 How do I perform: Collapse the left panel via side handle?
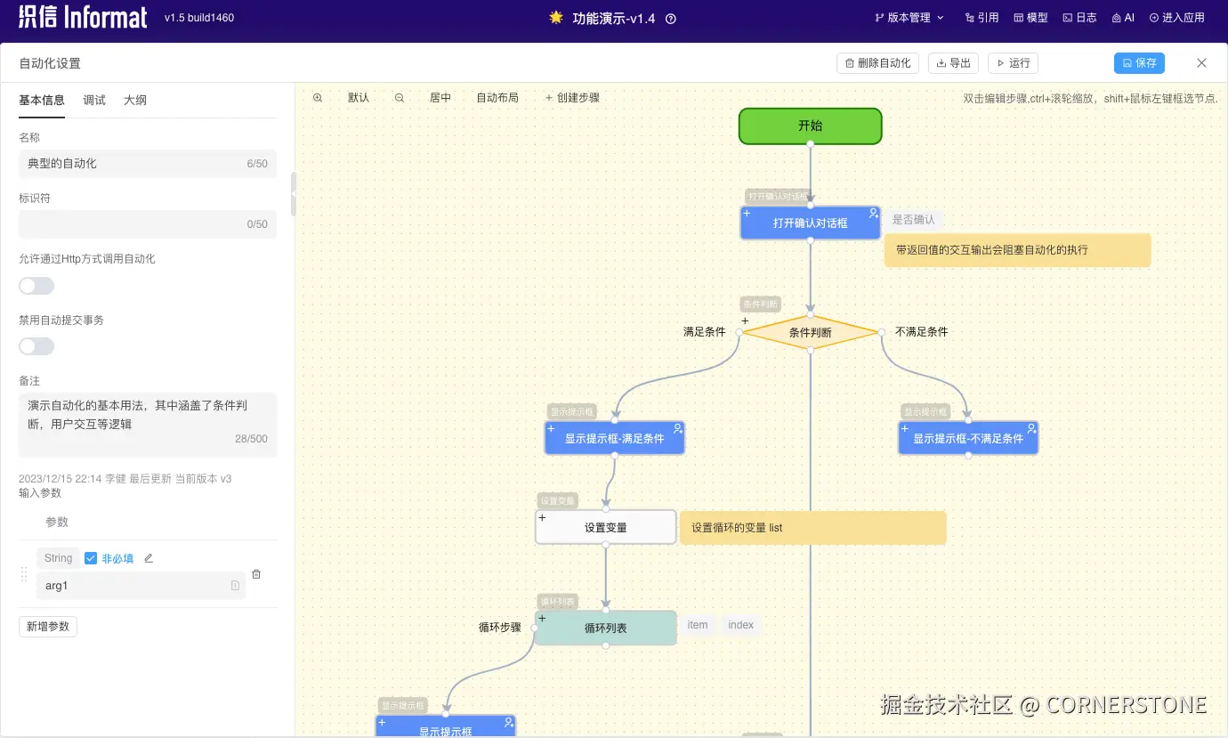point(294,195)
